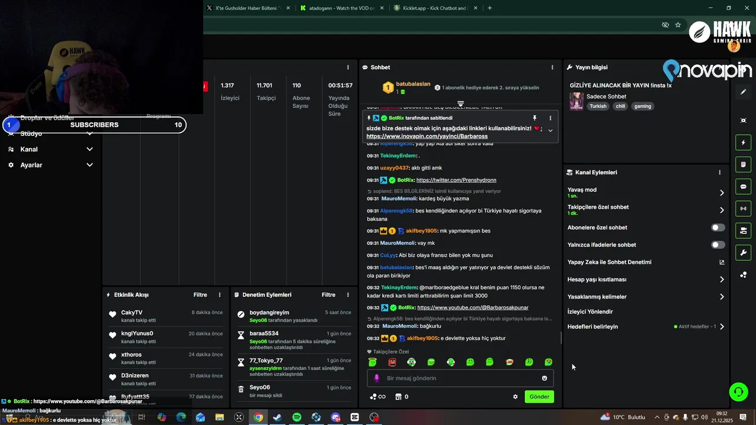Viewport: 756px width, 425px height.
Task: Expand Ayarlar sidebar section
Action: pos(90,165)
